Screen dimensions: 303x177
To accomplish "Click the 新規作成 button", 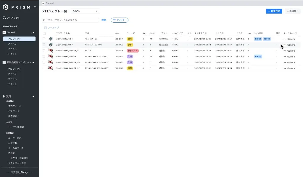I will pyautogui.click(x=274, y=11).
